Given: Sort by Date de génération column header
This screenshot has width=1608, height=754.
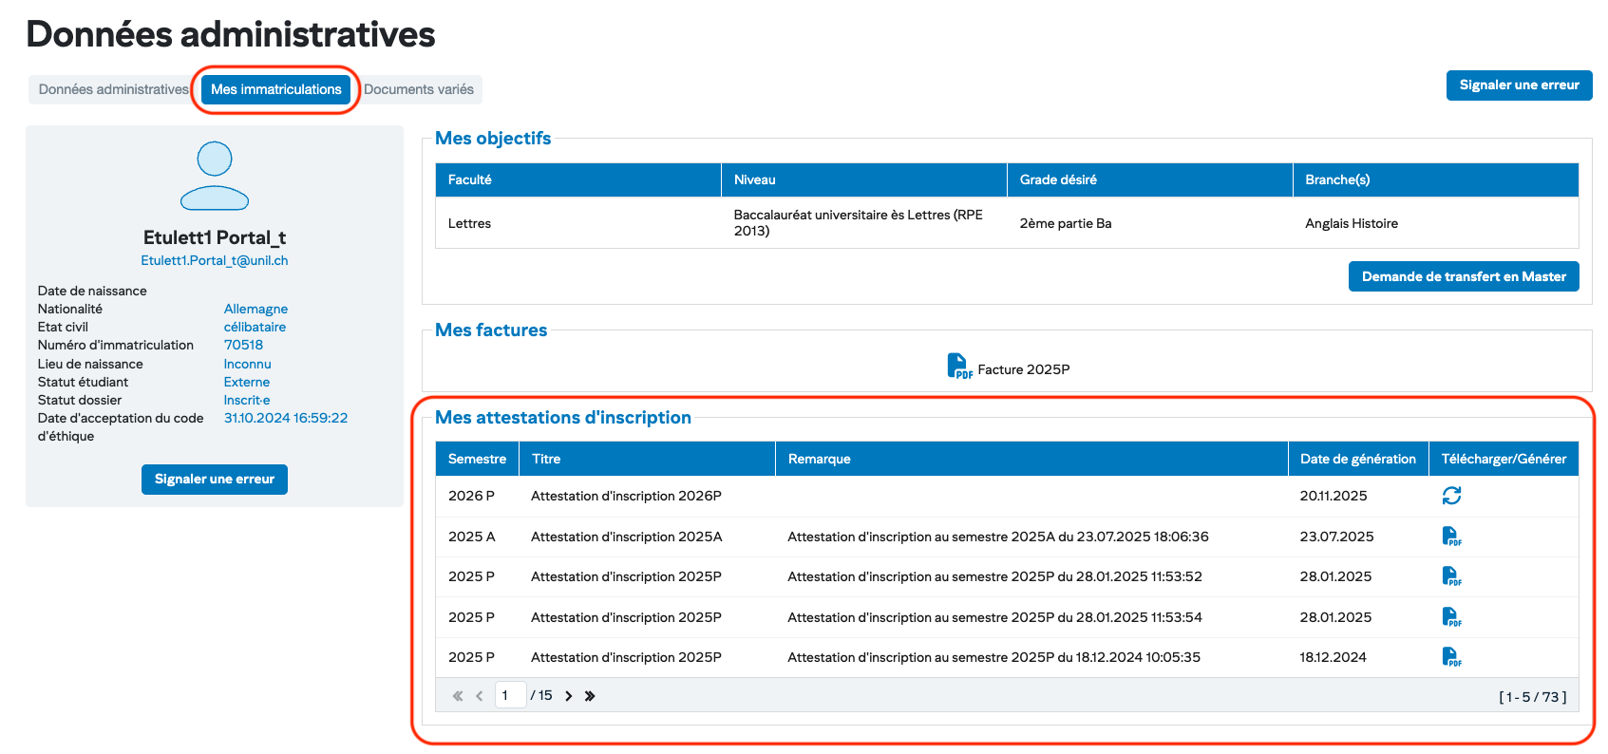Looking at the screenshot, I should 1357,459.
